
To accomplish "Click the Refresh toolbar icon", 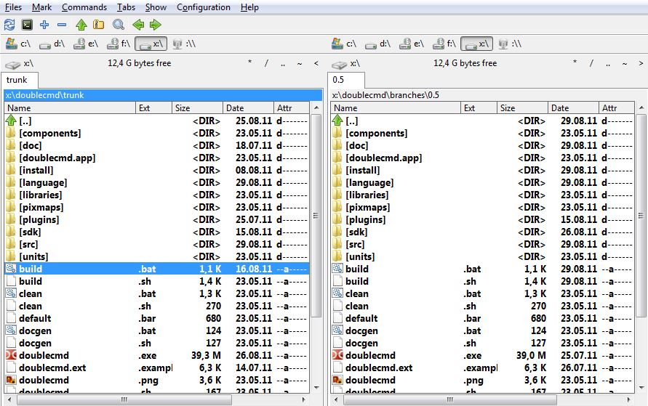I will 9,25.
